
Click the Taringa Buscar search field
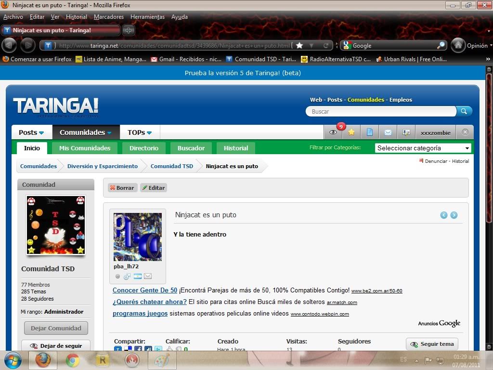click(x=381, y=111)
